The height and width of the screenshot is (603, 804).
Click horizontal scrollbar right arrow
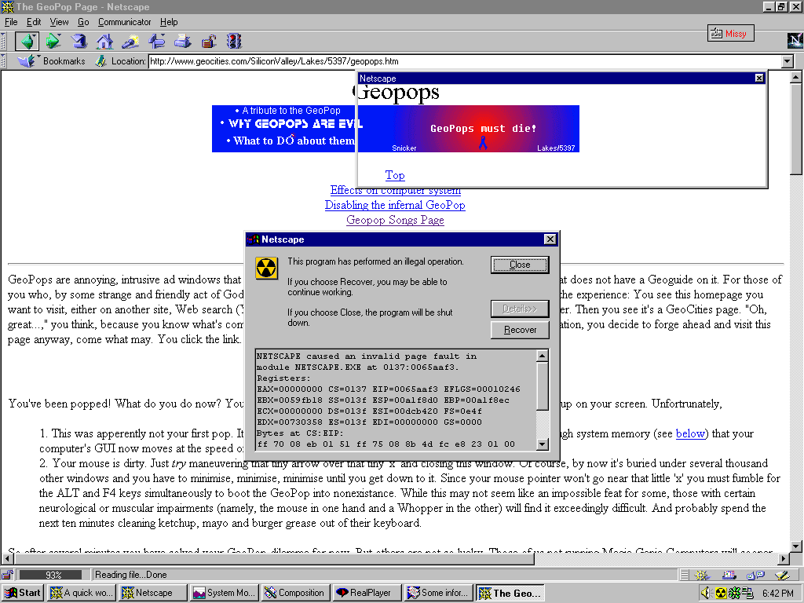click(x=784, y=558)
